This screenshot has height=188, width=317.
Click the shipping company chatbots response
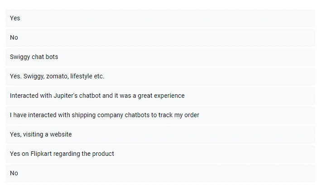point(160,115)
